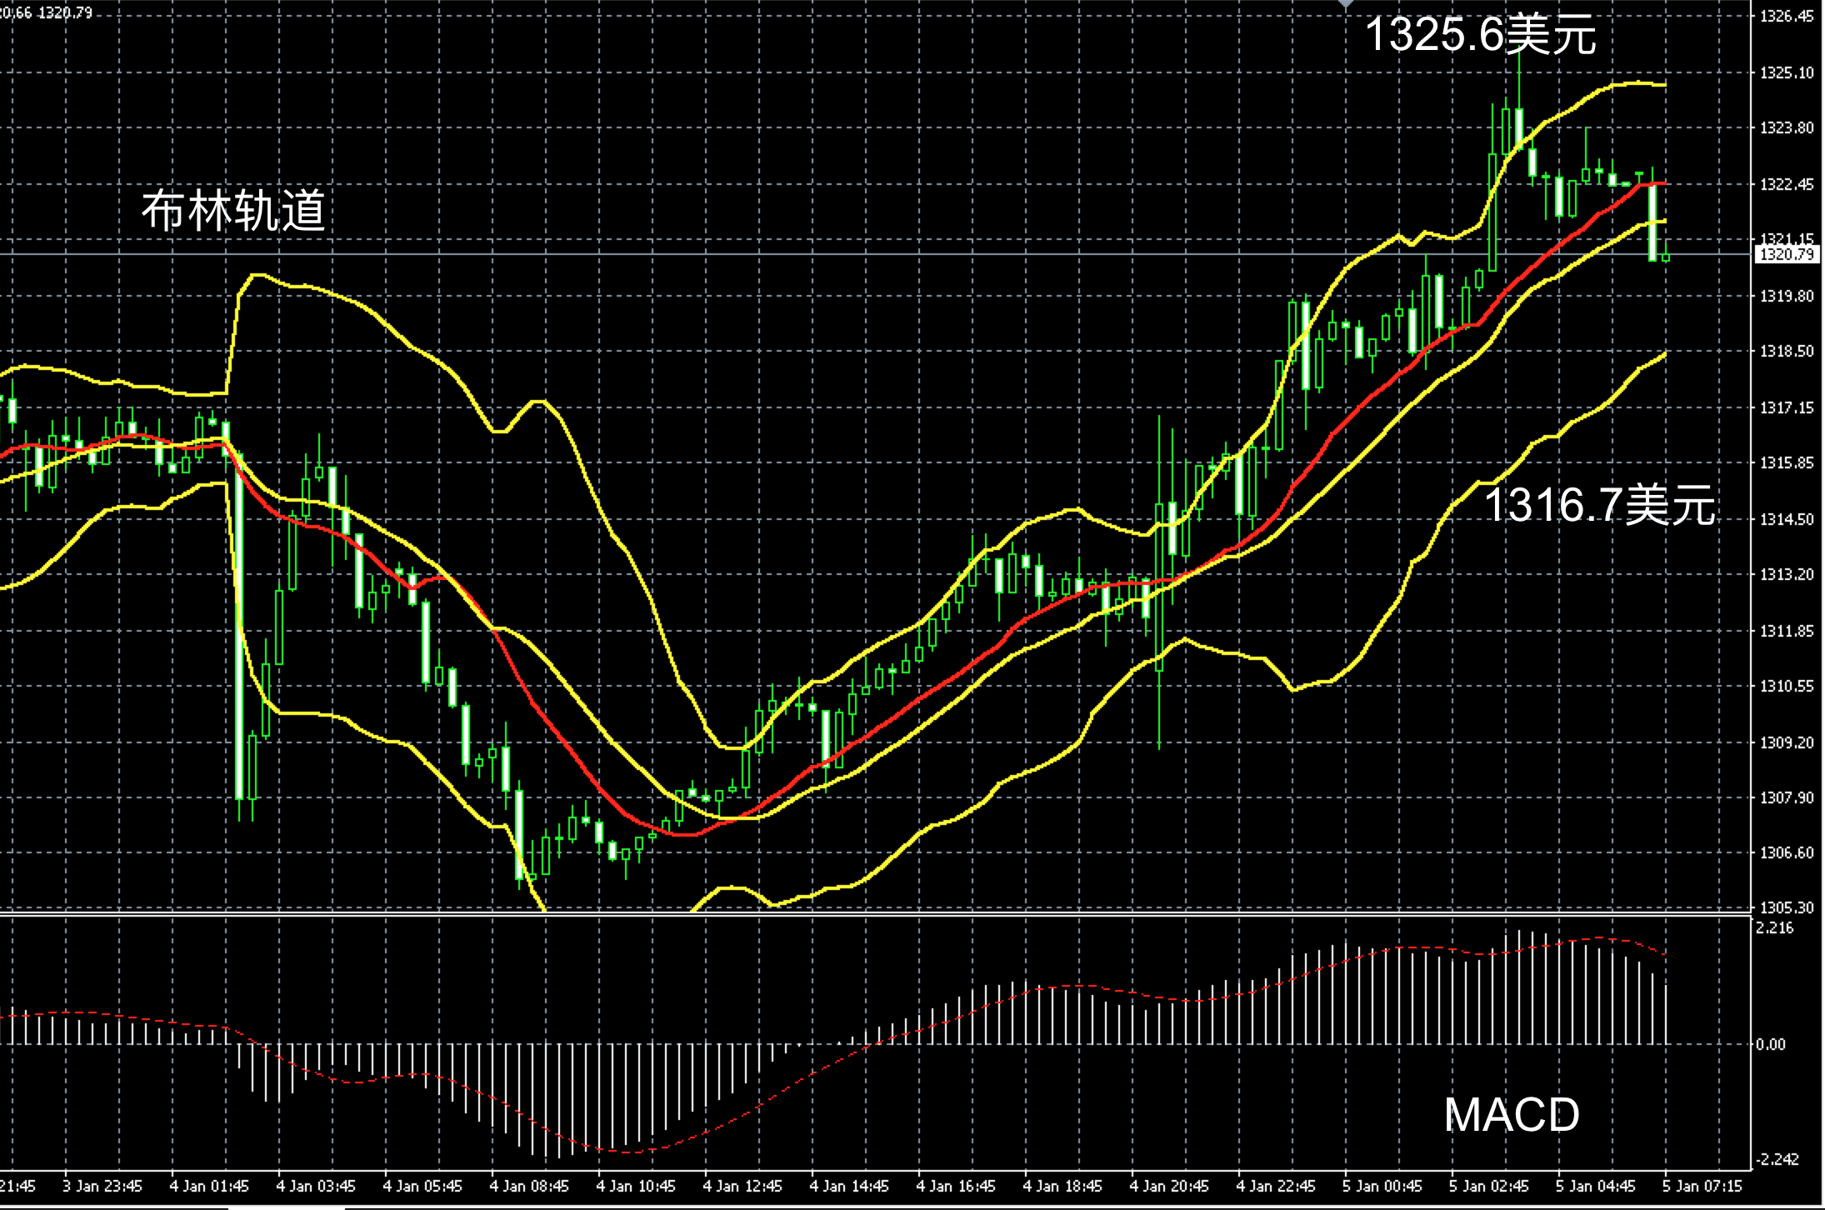This screenshot has width=1825, height=1210.
Task: Select the 1325.6美元 price annotation
Action: point(1480,35)
